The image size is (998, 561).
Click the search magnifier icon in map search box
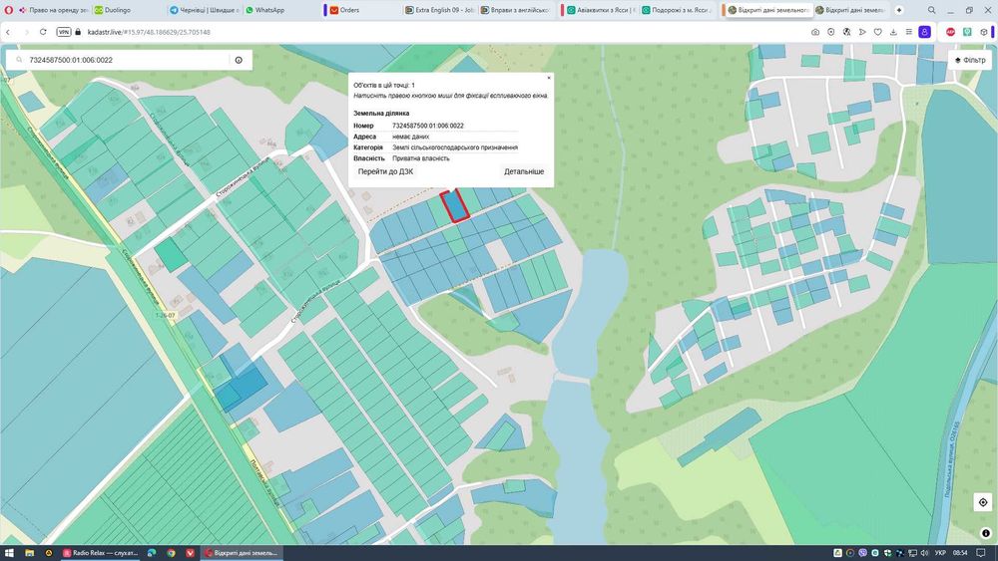click(x=18, y=60)
